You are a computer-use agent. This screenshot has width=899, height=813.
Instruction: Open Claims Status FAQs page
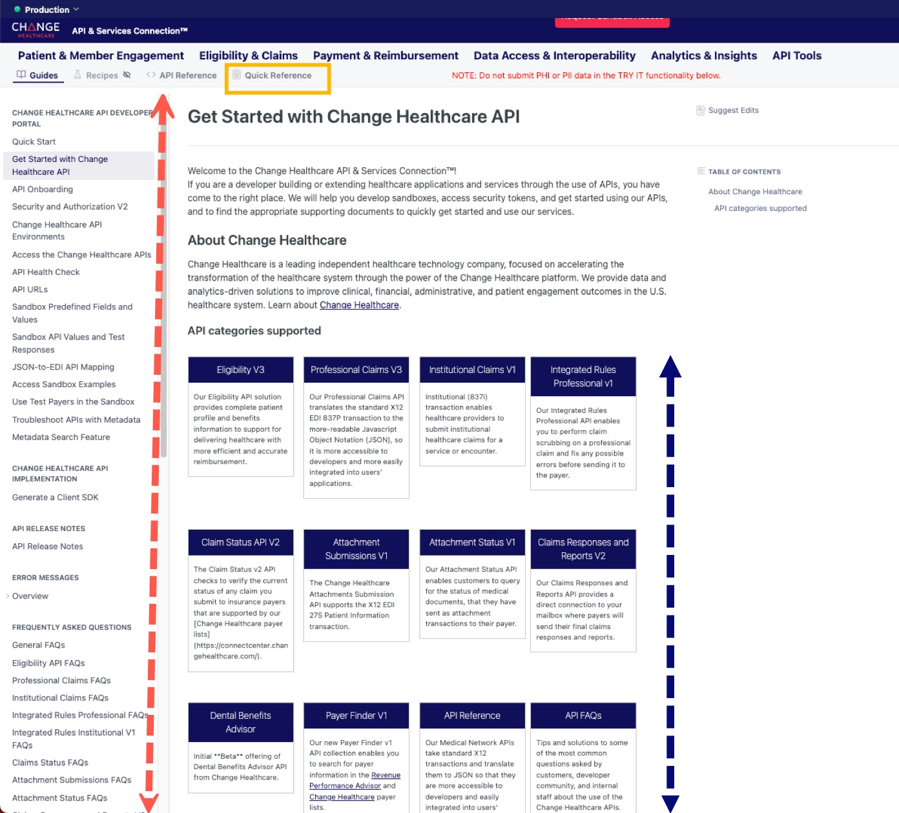point(50,763)
